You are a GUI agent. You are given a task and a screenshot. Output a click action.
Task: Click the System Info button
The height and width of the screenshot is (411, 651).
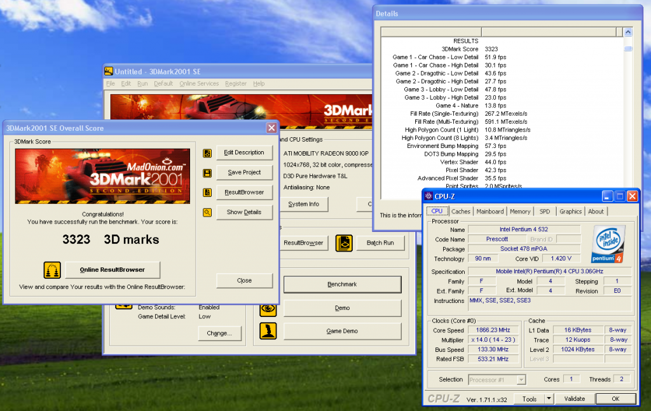(x=304, y=204)
